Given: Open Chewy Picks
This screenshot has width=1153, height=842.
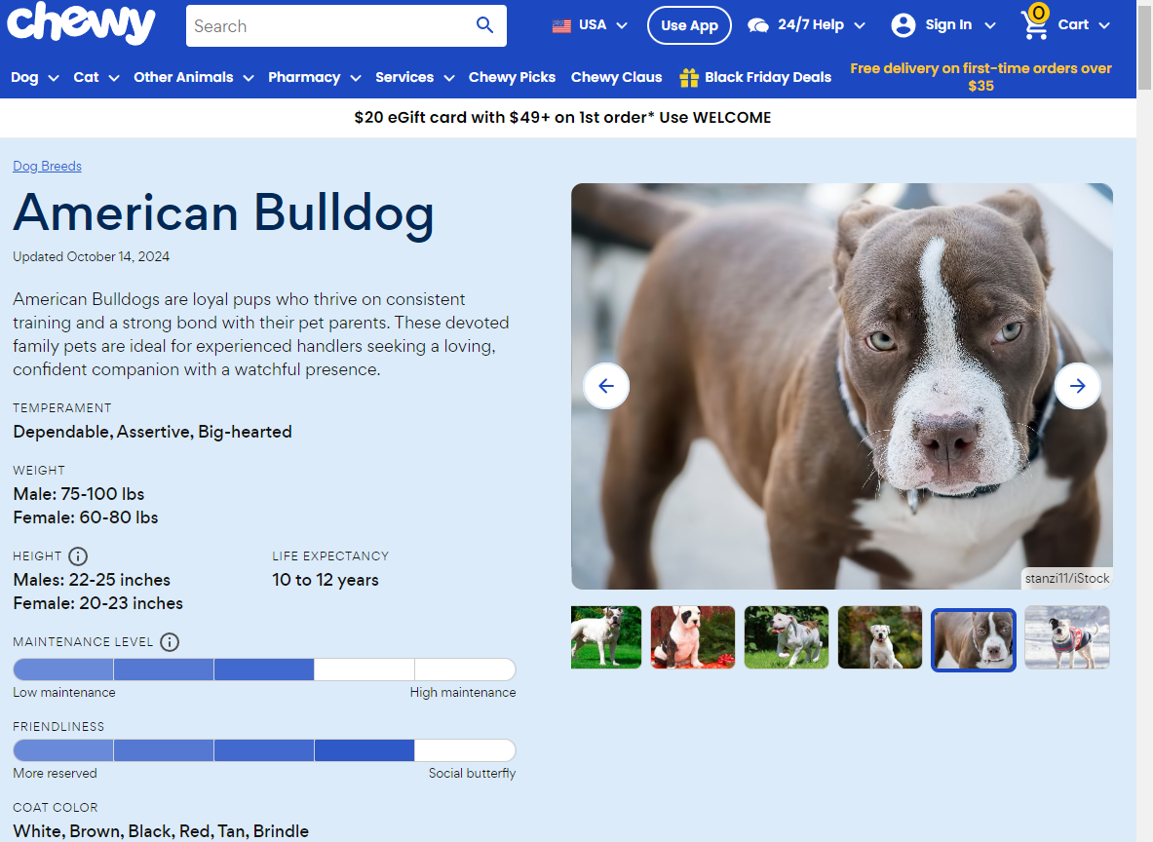Looking at the screenshot, I should click(x=512, y=77).
